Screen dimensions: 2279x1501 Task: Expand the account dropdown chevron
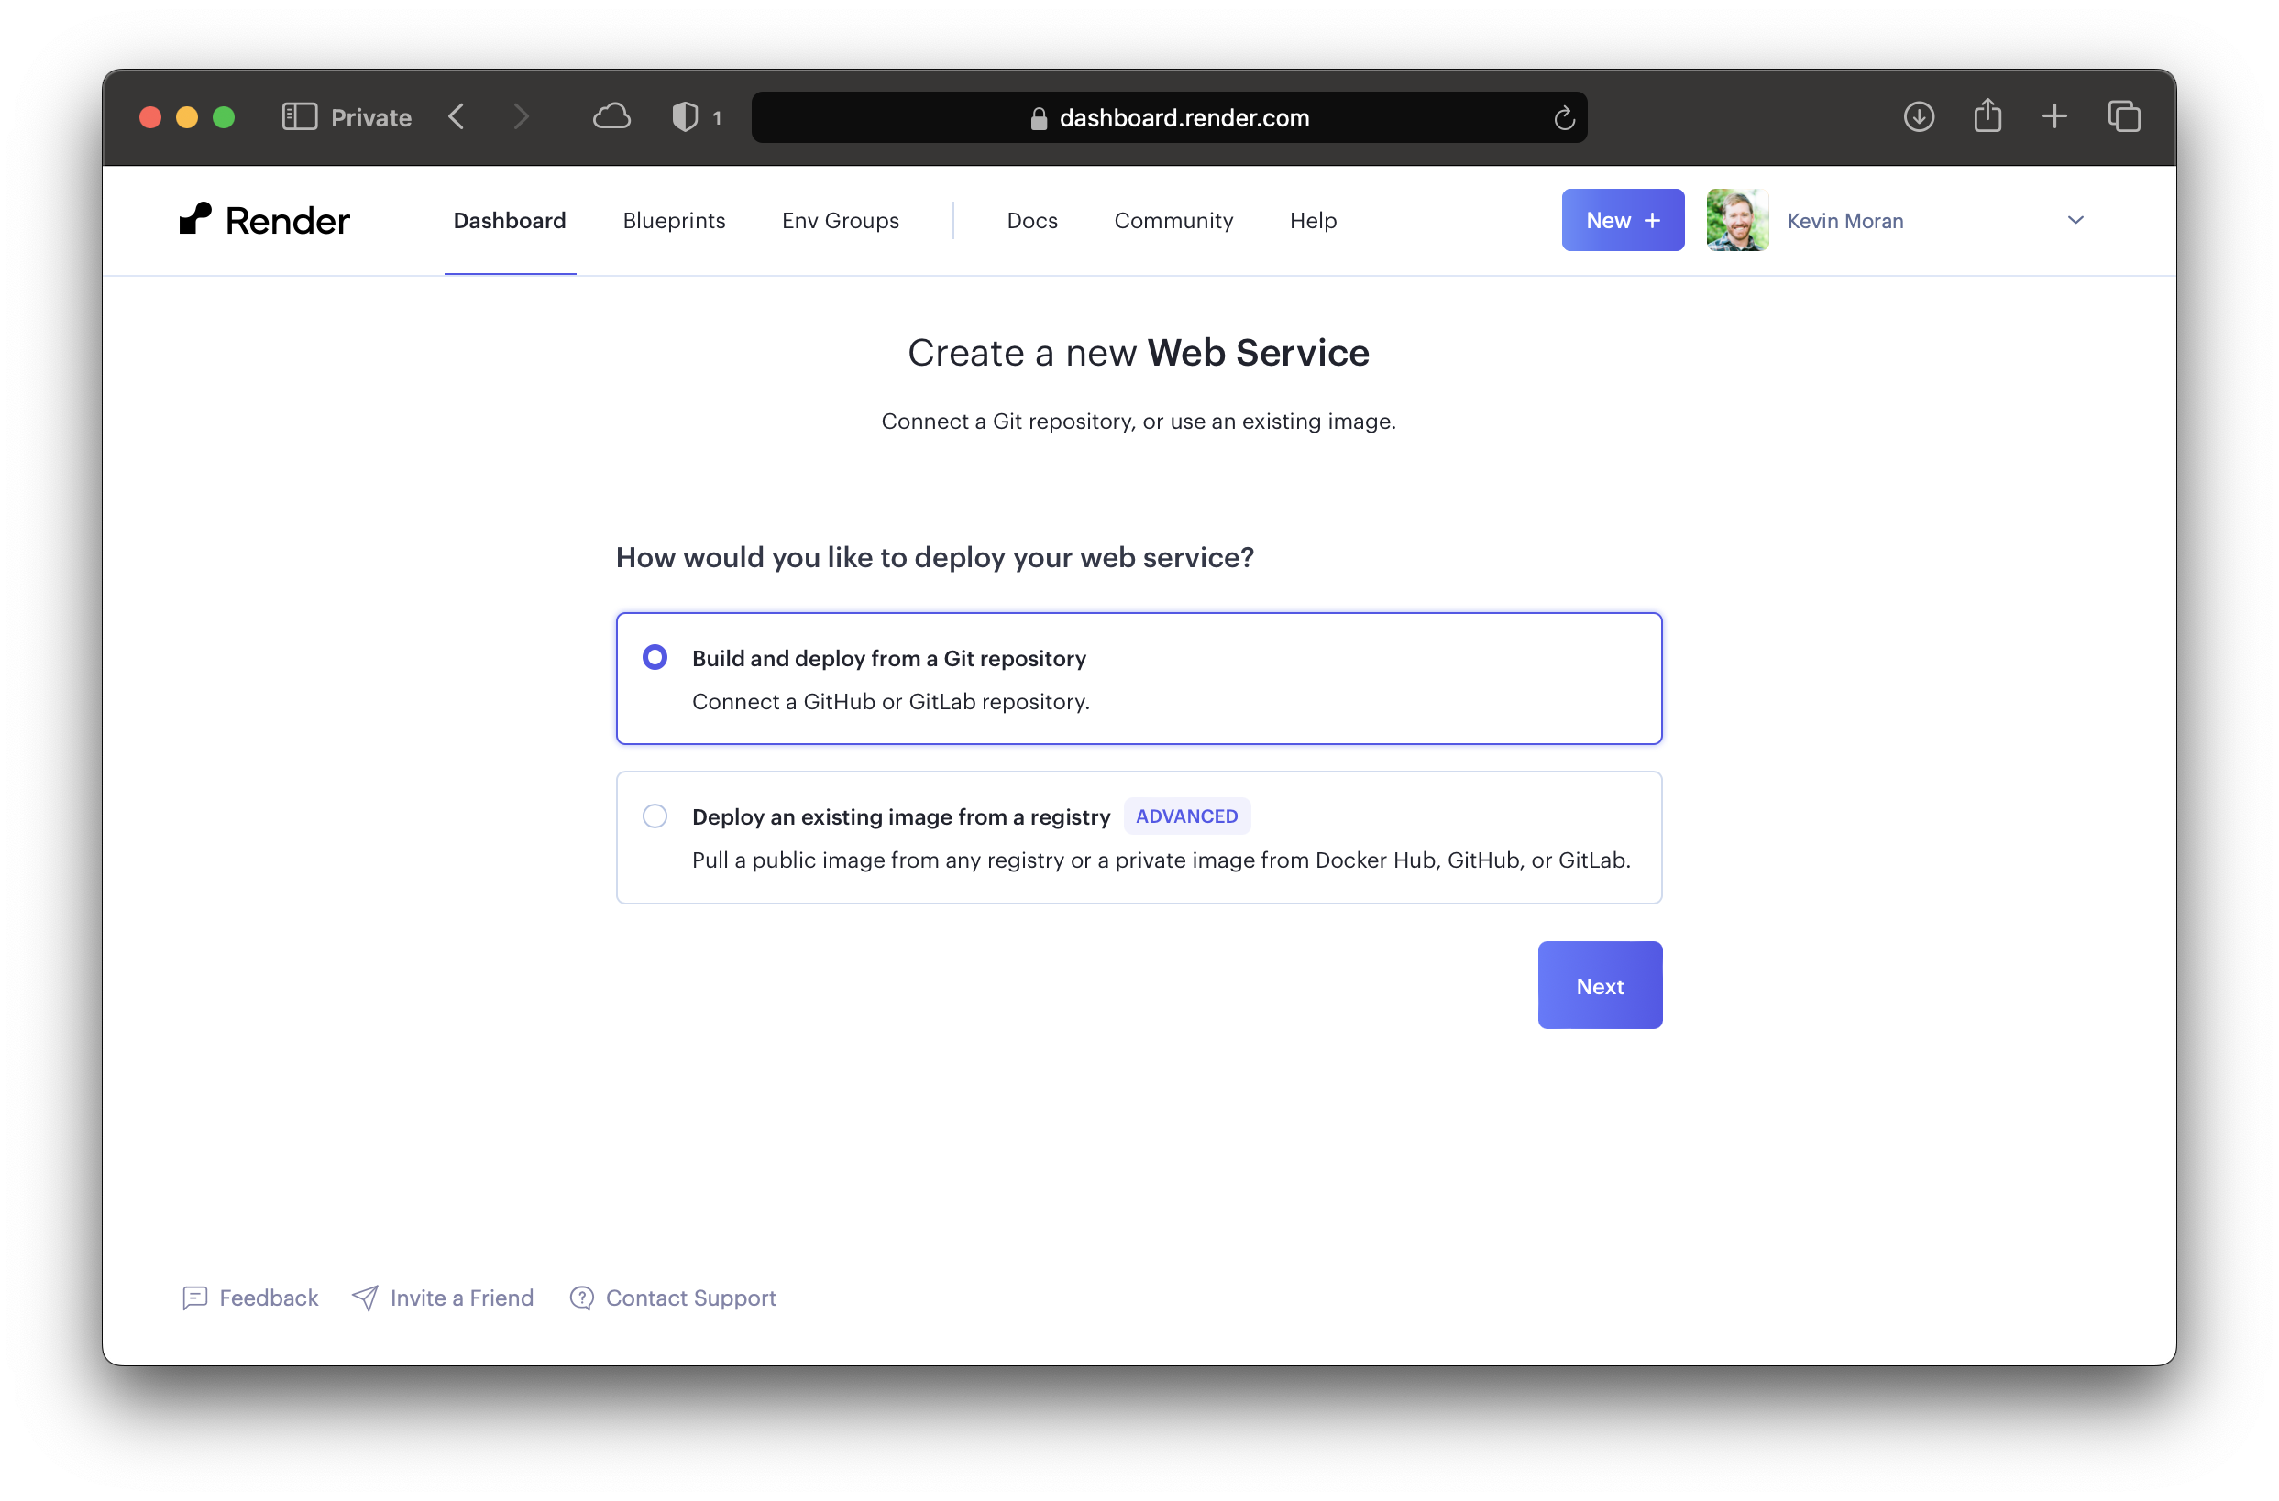(2075, 220)
